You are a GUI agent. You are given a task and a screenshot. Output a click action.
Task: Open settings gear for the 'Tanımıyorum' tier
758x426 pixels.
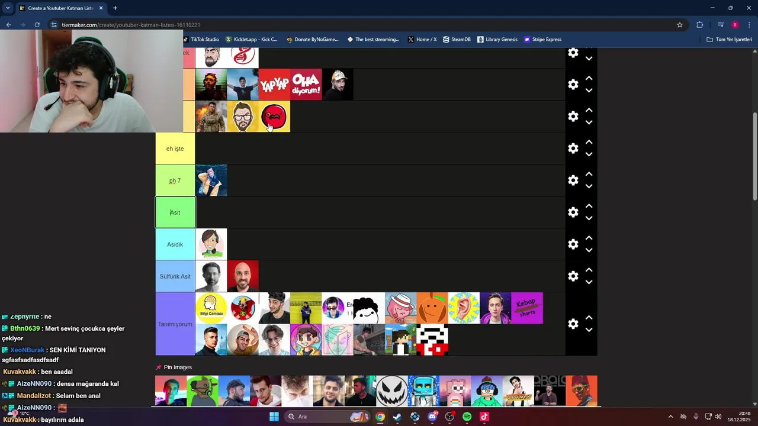pos(573,324)
